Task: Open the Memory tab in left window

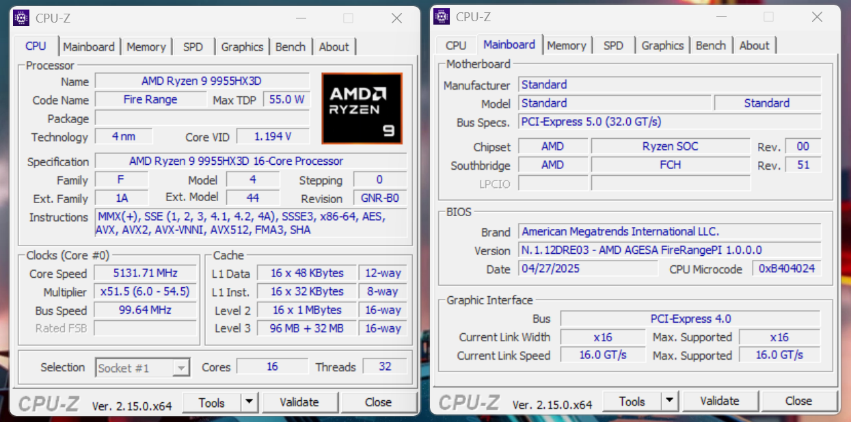Action: [146, 47]
